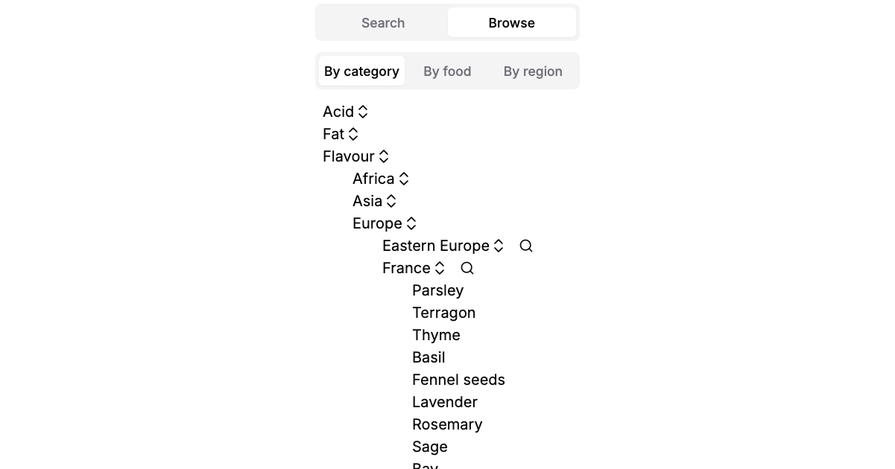Screen dimensions: 895x469
Task: Switch to By food view
Action: (447, 71)
